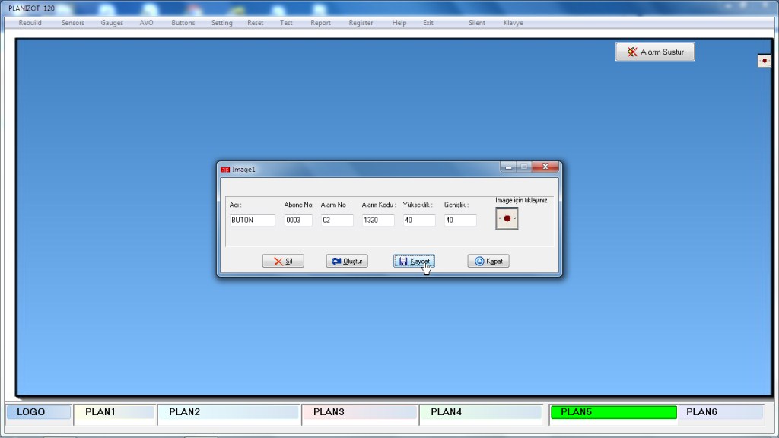The height and width of the screenshot is (438, 779).
Task: Select the green PLAN5 tab
Action: pos(612,412)
